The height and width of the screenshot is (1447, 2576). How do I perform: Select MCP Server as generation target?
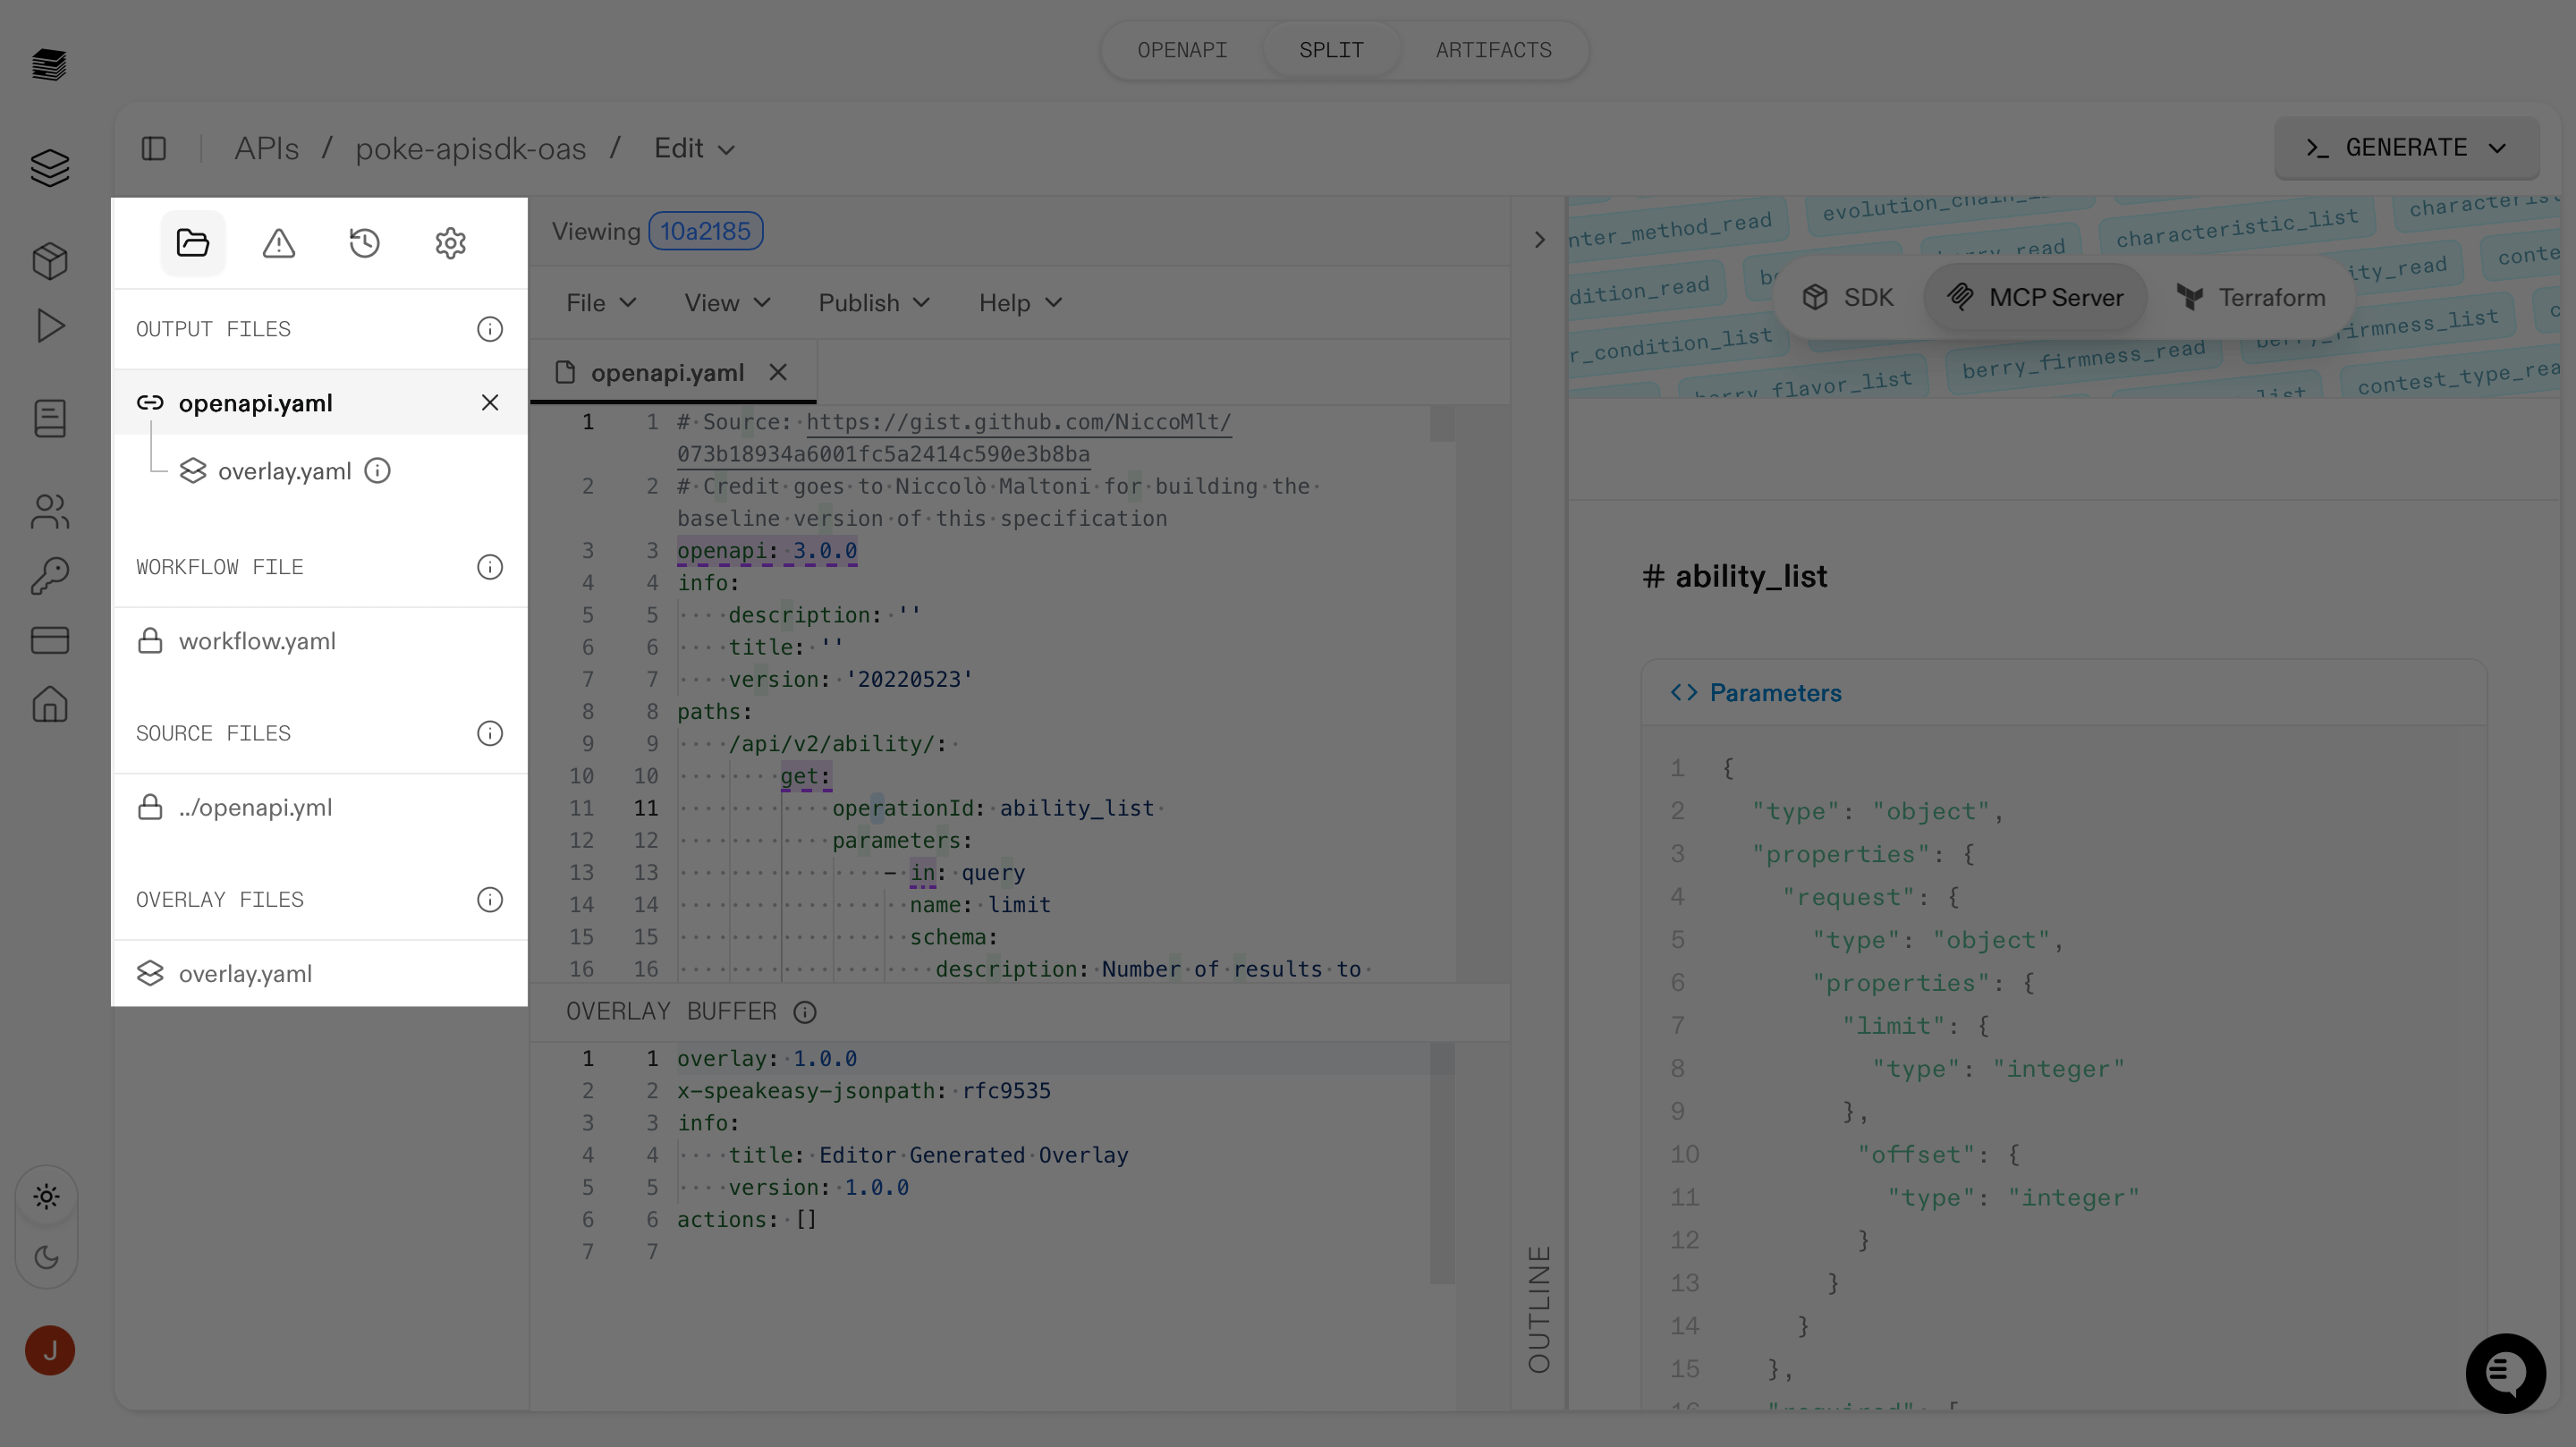[x=2035, y=297]
